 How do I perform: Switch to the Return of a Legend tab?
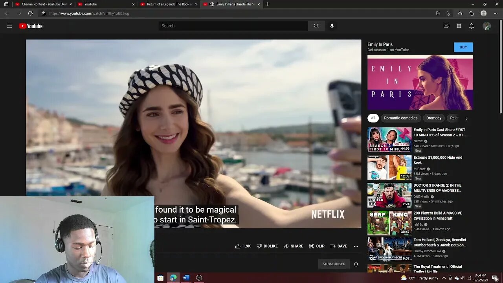click(169, 4)
